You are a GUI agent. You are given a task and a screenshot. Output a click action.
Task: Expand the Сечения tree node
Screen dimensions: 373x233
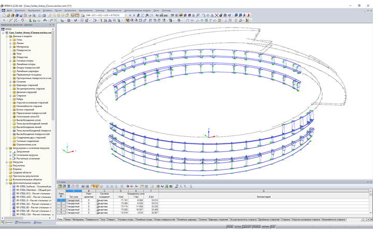[10, 82]
